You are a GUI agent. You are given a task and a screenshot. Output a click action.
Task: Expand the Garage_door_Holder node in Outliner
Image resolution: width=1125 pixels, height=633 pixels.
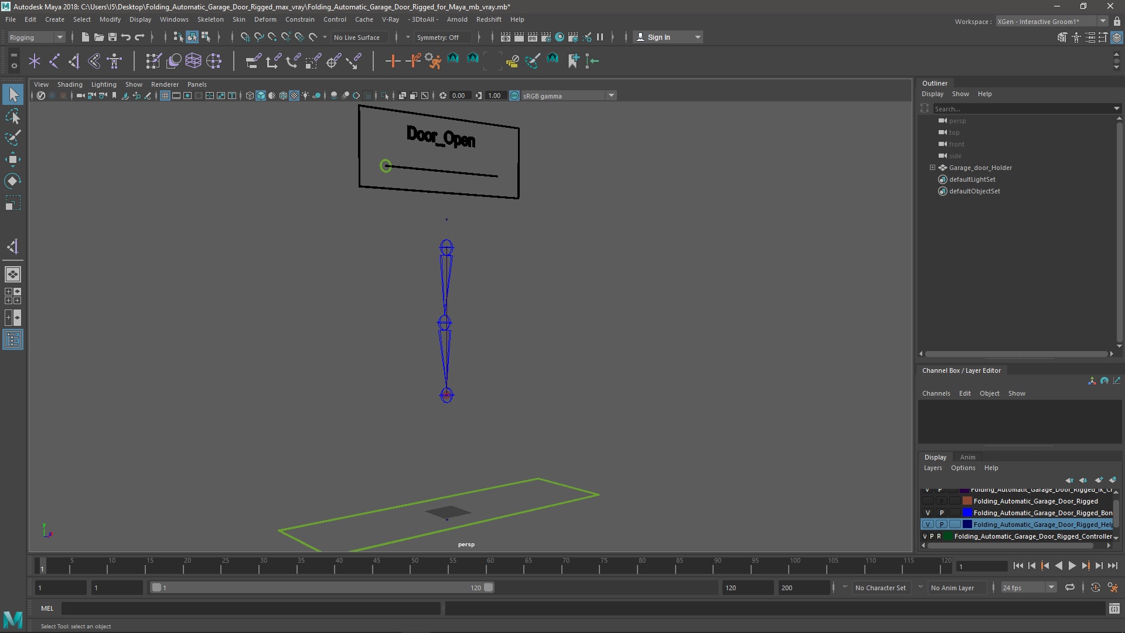(932, 168)
